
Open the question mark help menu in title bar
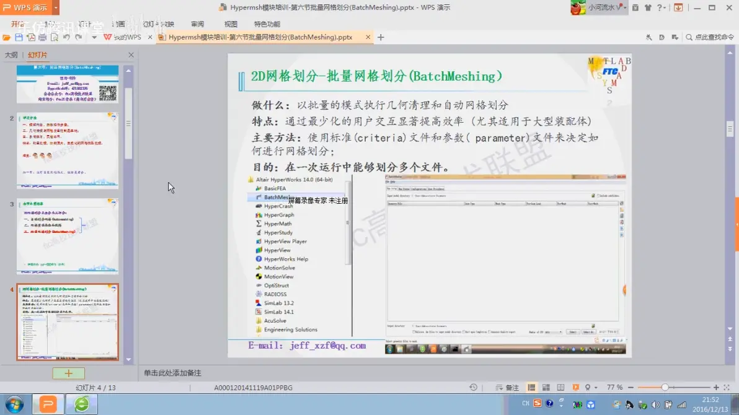[x=662, y=7]
